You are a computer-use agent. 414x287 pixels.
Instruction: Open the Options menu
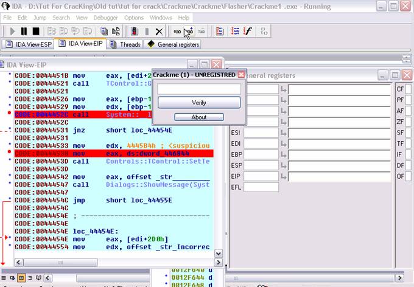(x=134, y=18)
